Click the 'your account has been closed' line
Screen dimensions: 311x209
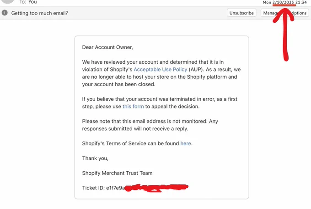(x=118, y=84)
